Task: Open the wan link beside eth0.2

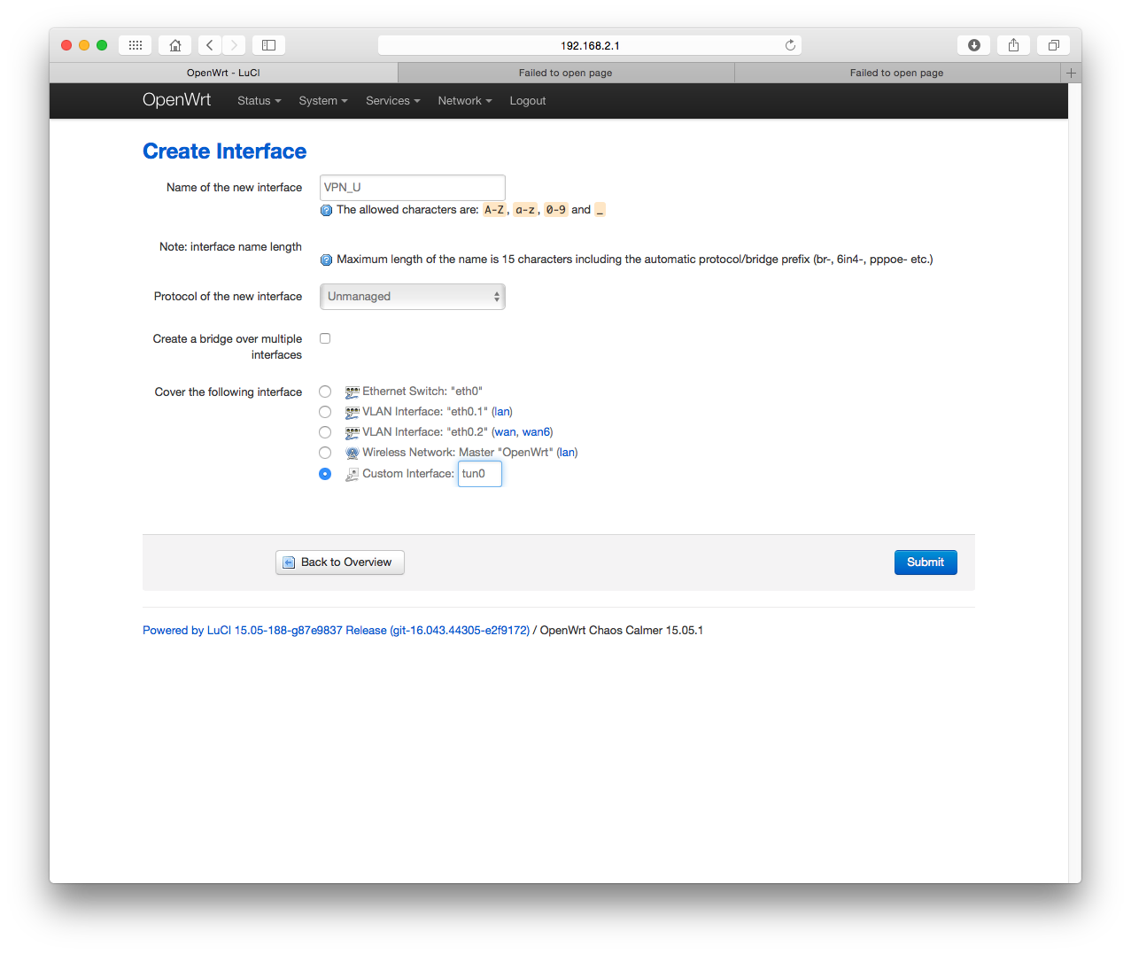Action: [x=506, y=432]
